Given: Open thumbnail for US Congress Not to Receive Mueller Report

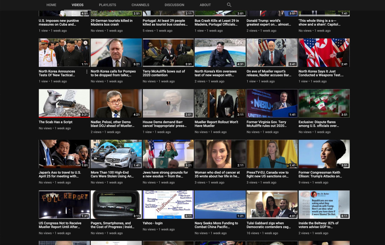Looking at the screenshot, I should click(x=64, y=204).
